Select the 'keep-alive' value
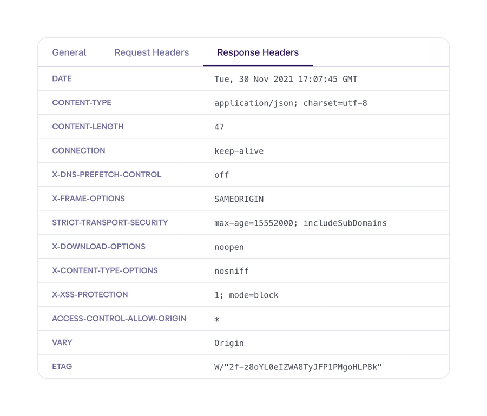487x416 pixels. pyautogui.click(x=239, y=151)
